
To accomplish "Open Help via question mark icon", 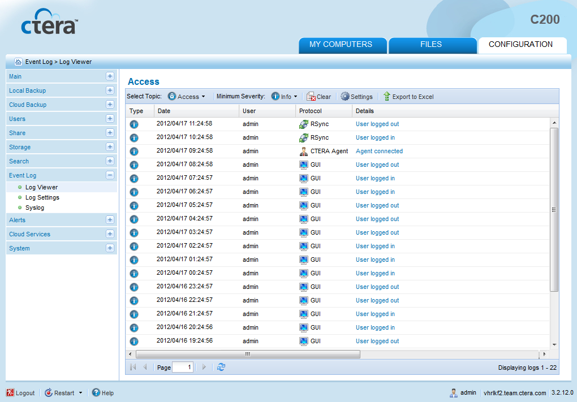I will (x=96, y=392).
